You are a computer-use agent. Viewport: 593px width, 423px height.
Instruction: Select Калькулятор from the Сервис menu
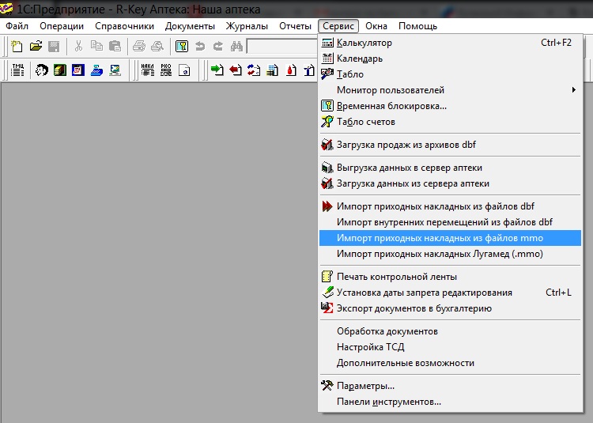[364, 43]
